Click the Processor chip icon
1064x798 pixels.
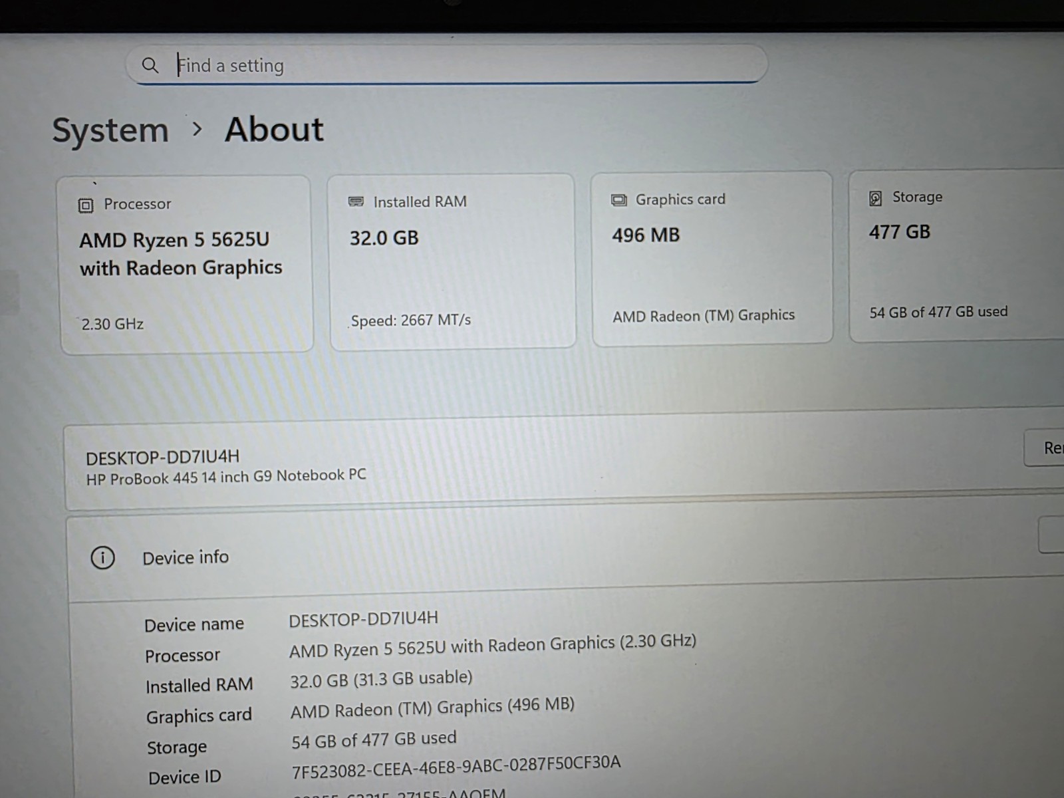[86, 205]
